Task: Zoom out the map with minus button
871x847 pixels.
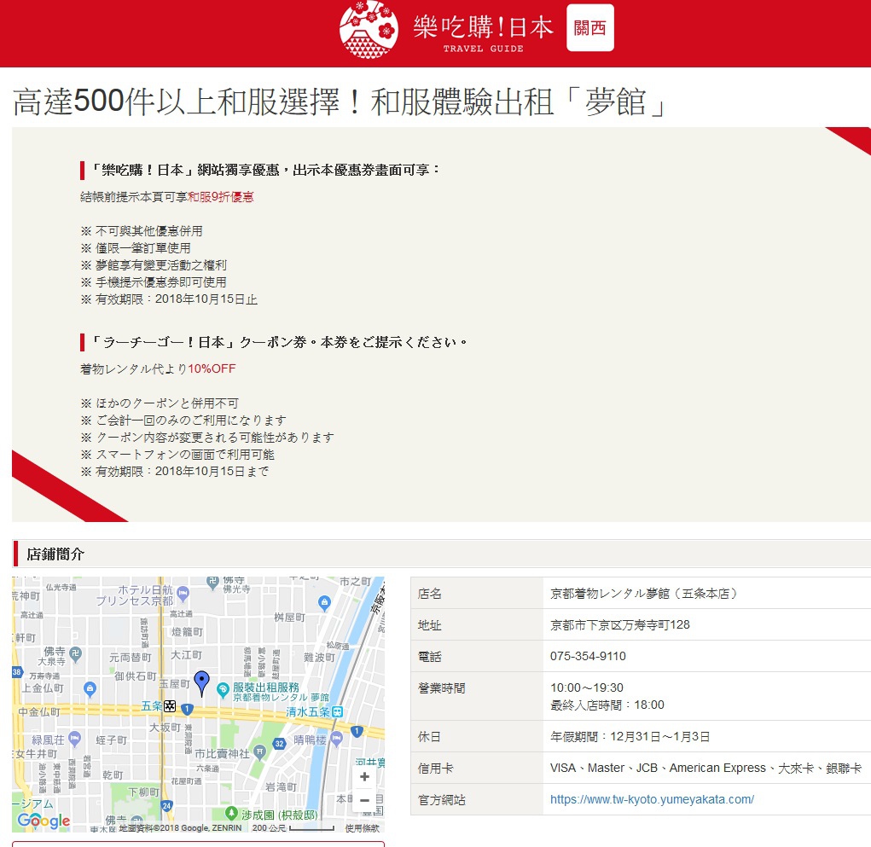Action: (364, 800)
